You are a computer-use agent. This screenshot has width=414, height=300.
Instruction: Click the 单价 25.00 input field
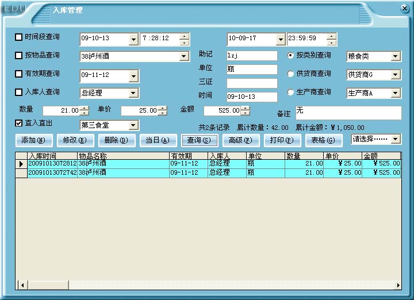pos(140,110)
